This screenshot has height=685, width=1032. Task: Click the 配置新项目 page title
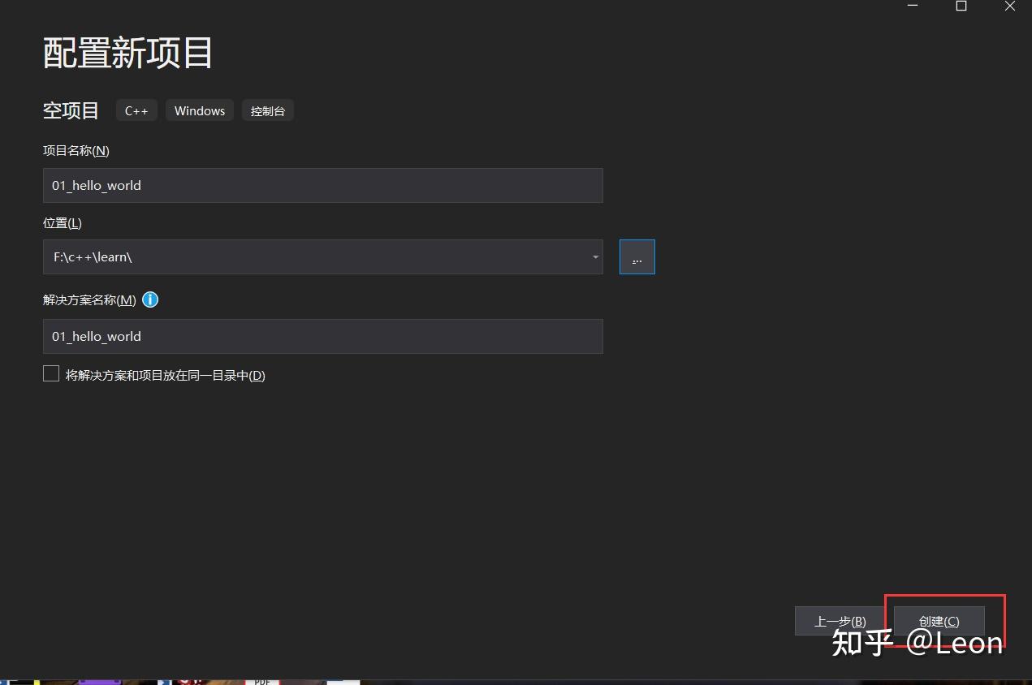tap(127, 54)
